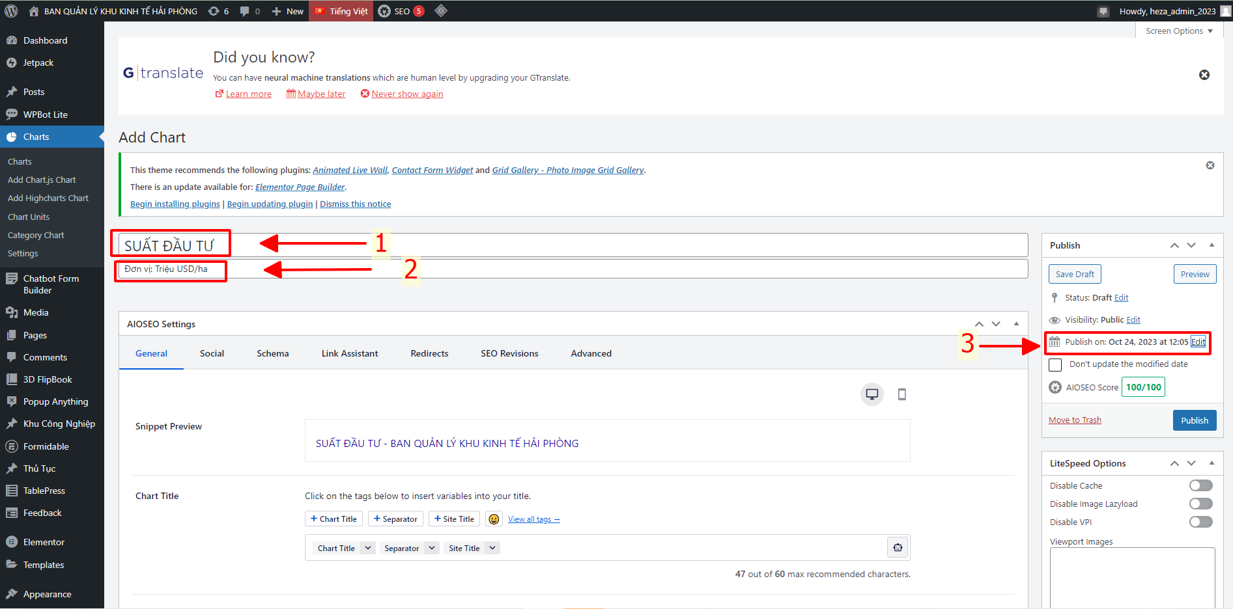This screenshot has height=609, width=1233.
Task: Check Don't update the modified date
Action: (1055, 365)
